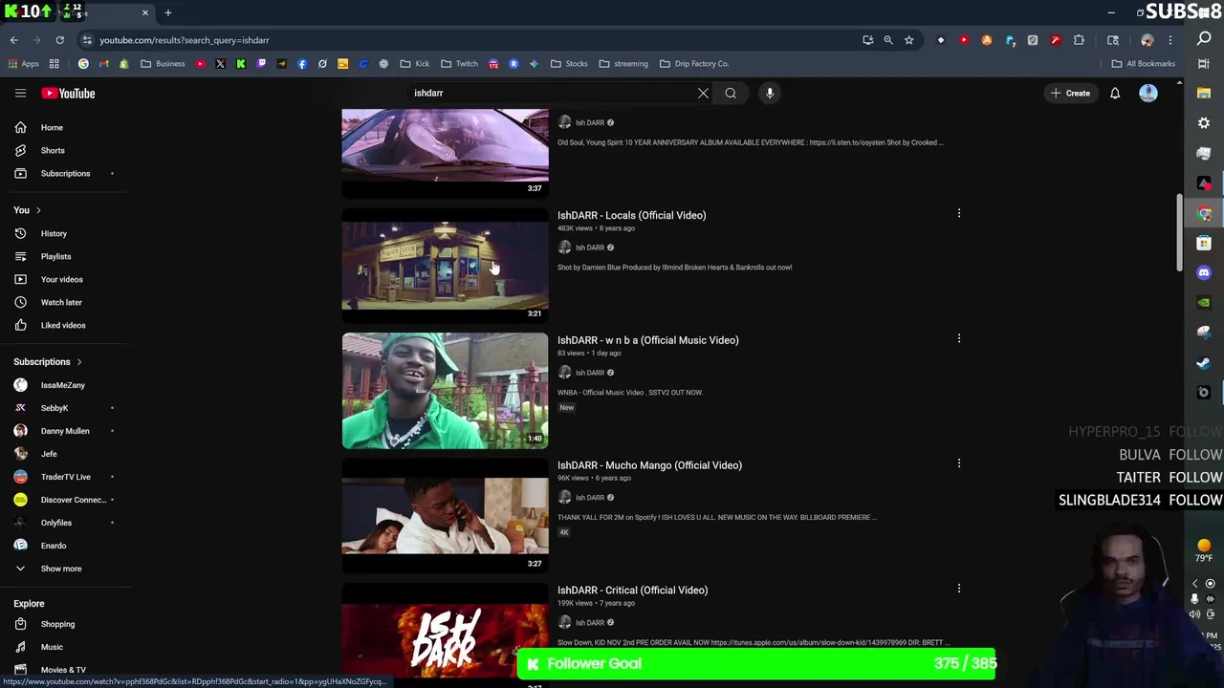Open the Facebook bookmark icon
Screen dimensions: 1224x688
[x=302, y=64]
